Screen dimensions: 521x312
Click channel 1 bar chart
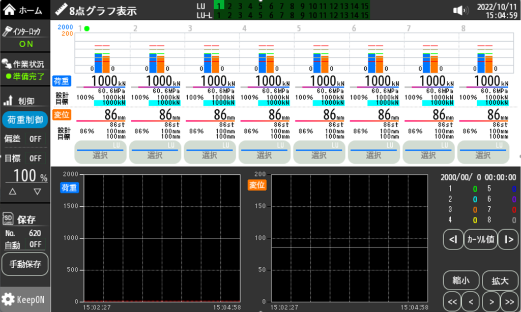click(102, 53)
